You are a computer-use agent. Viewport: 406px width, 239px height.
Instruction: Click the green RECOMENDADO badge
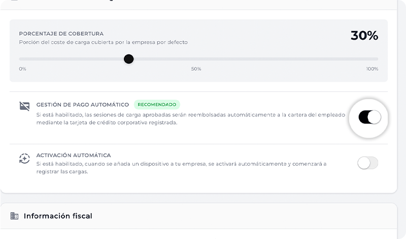(157, 105)
